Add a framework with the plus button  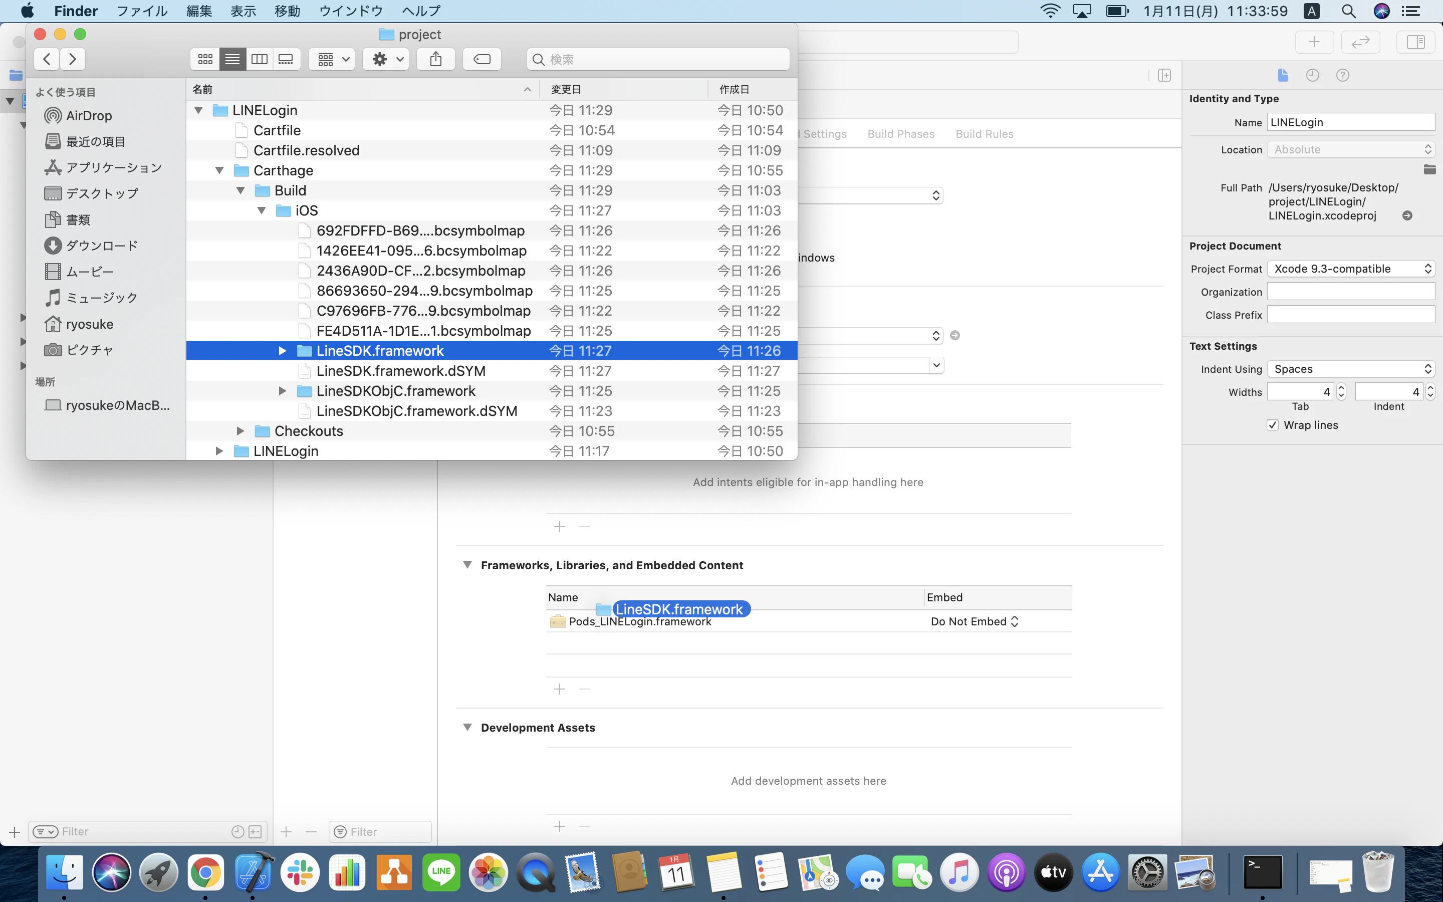(x=559, y=689)
